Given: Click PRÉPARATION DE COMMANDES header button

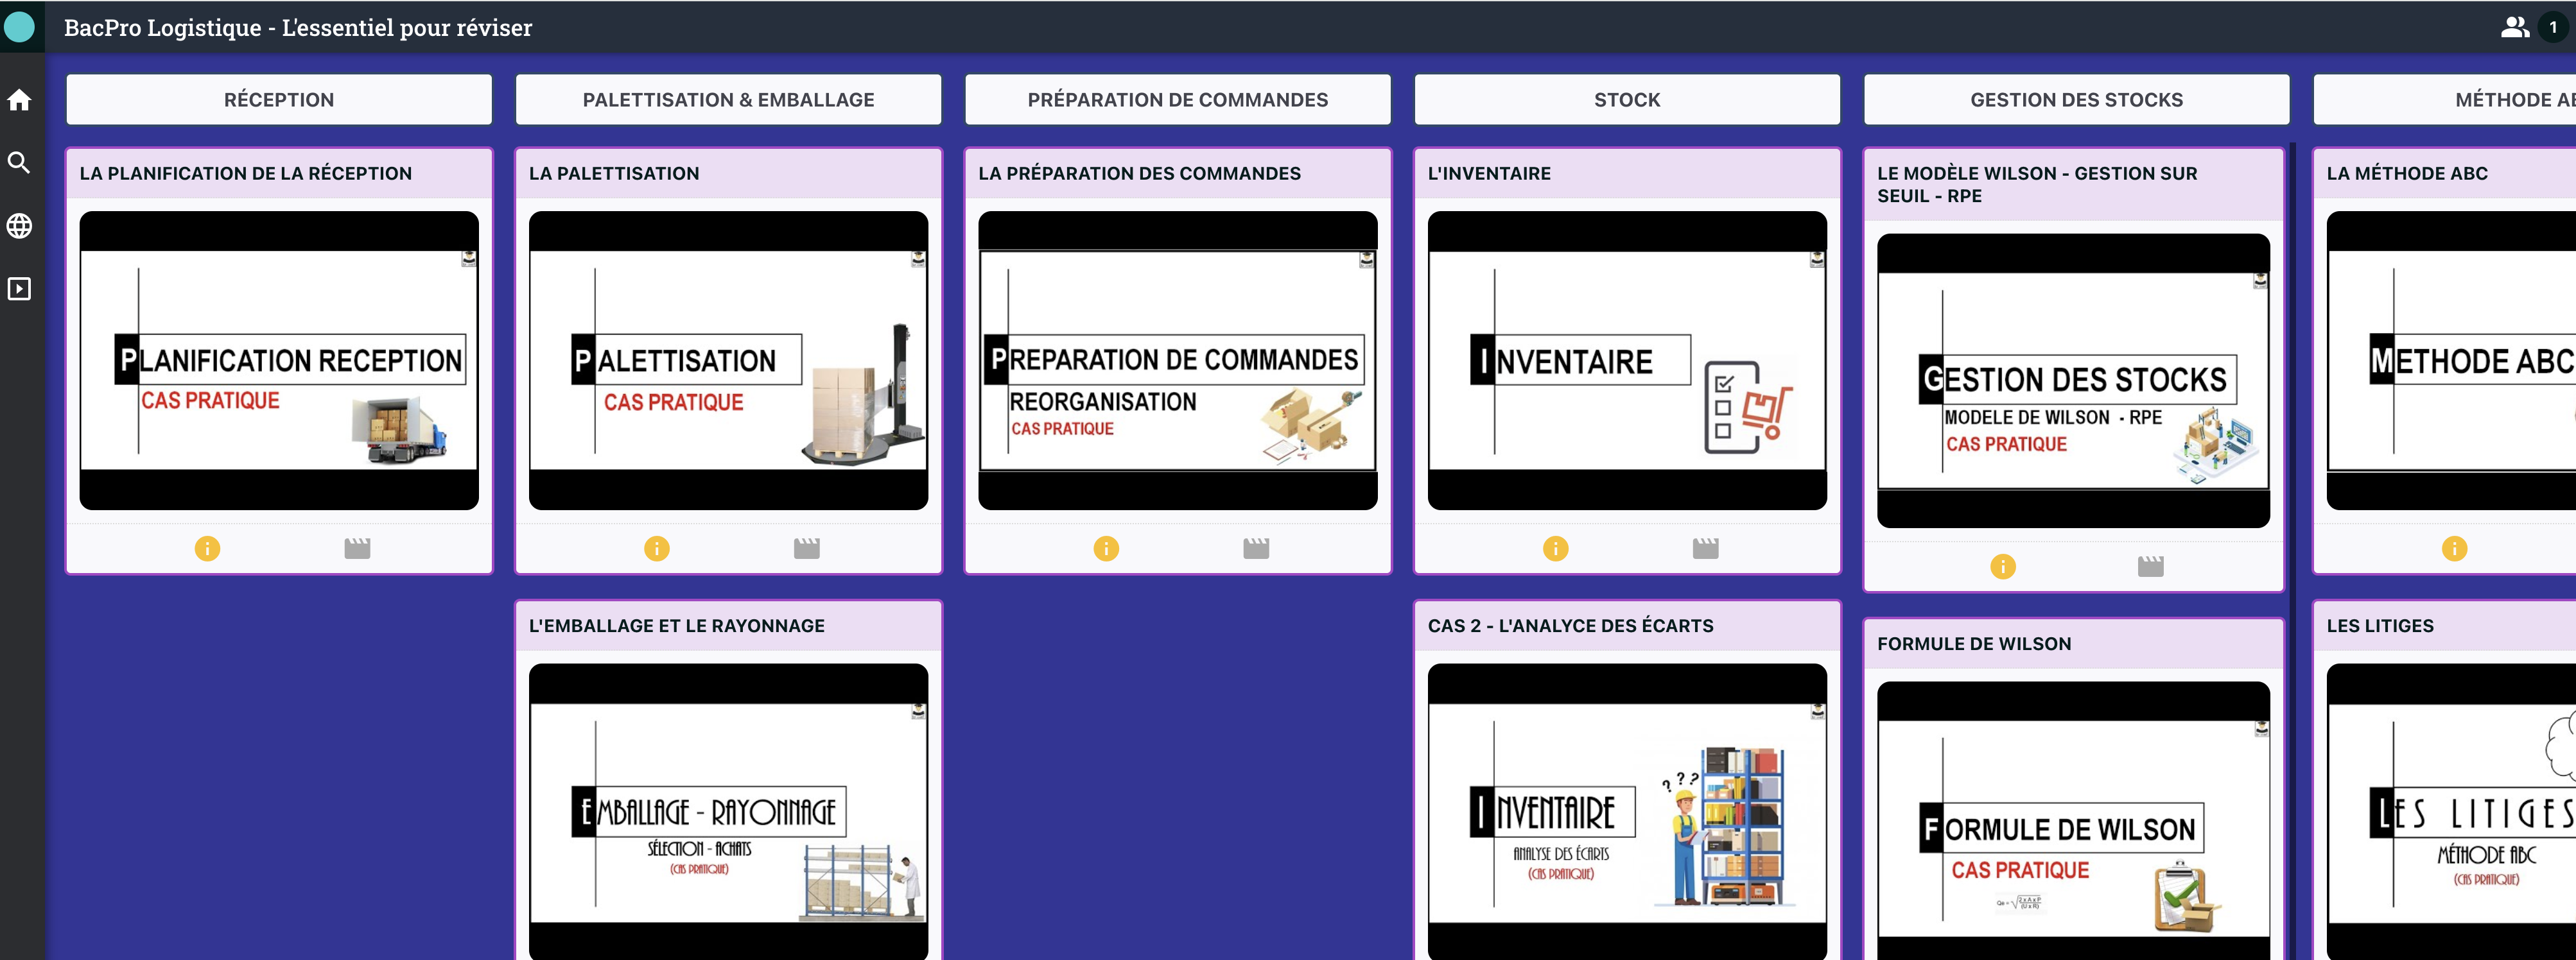Looking at the screenshot, I should coord(1177,100).
